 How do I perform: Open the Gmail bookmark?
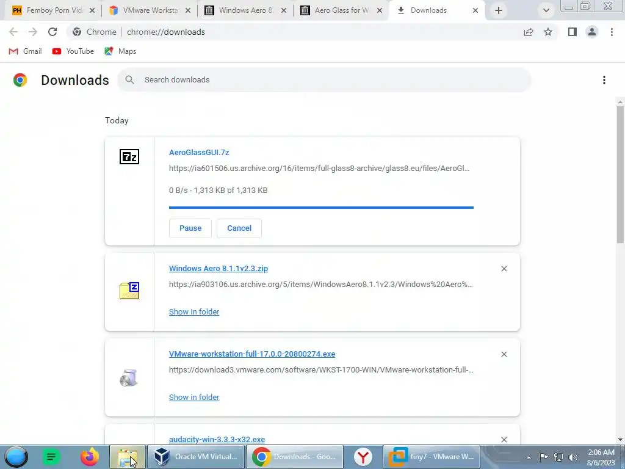point(25,51)
